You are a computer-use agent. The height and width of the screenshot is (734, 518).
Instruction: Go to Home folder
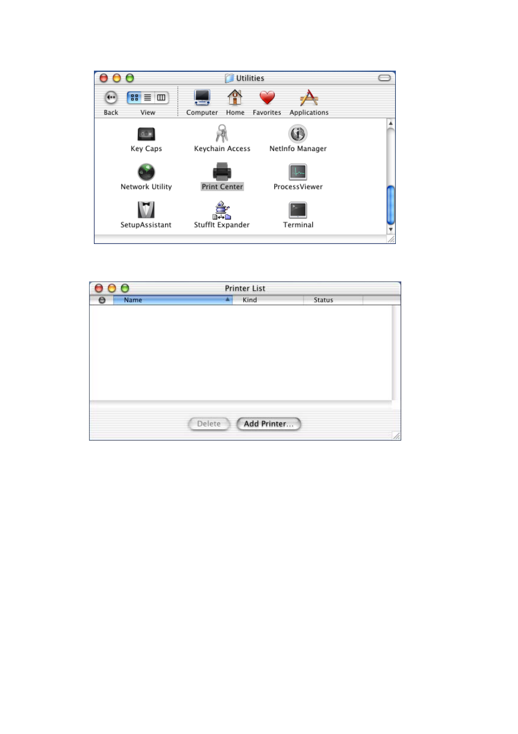pos(235,98)
